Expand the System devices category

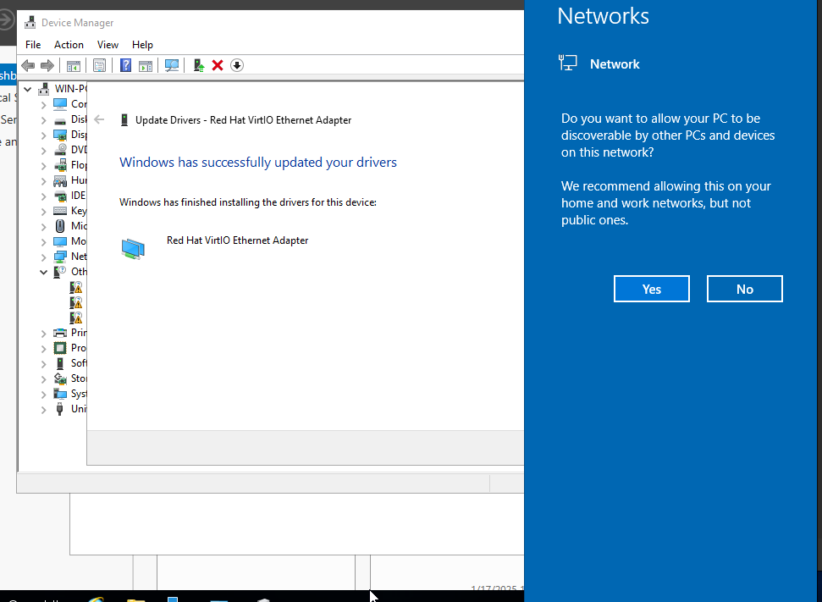(43, 394)
